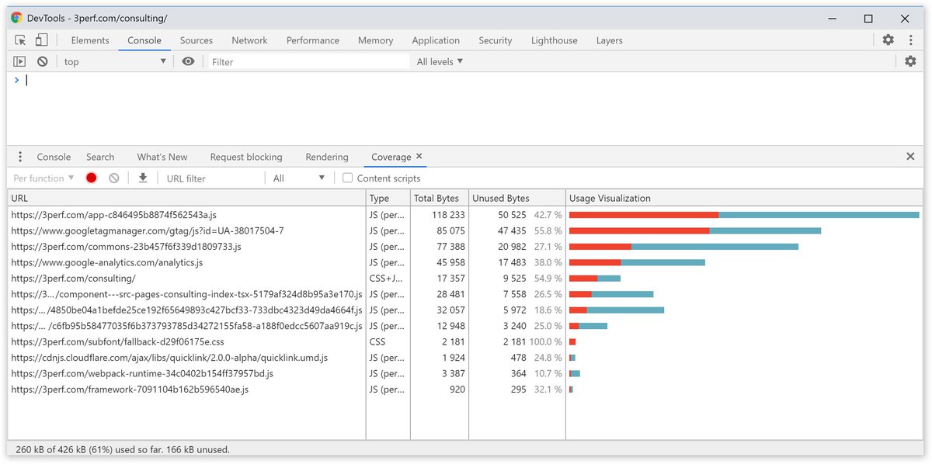Open the Security tab
The image size is (932, 464).
496,40
